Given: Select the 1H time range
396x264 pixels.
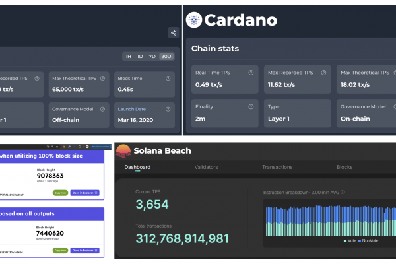Looking at the screenshot, I should 128,57.
